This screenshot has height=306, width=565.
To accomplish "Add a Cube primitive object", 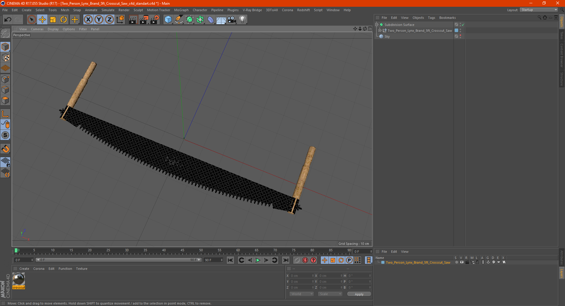I will tap(168, 20).
